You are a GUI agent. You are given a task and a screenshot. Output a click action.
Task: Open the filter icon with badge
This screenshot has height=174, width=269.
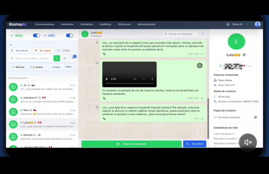(73, 58)
